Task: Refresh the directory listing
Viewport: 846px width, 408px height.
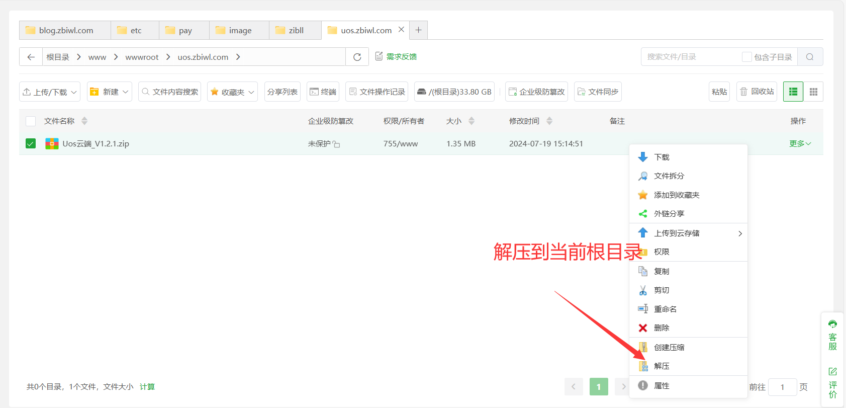Action: 357,57
